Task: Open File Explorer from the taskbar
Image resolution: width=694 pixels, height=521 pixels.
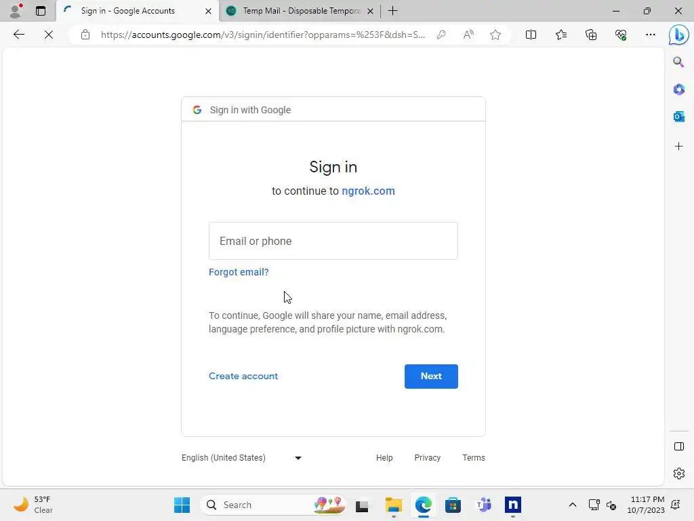Action: click(x=393, y=505)
